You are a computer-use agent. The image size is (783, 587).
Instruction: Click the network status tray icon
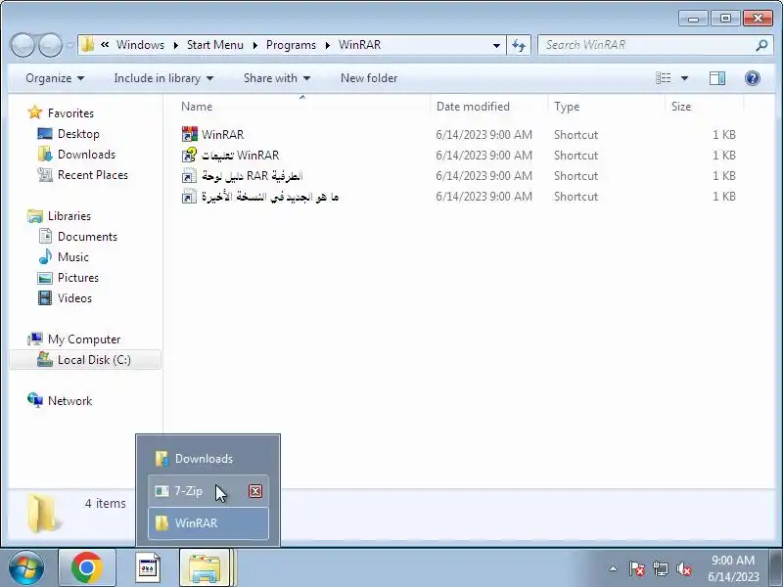click(660, 568)
